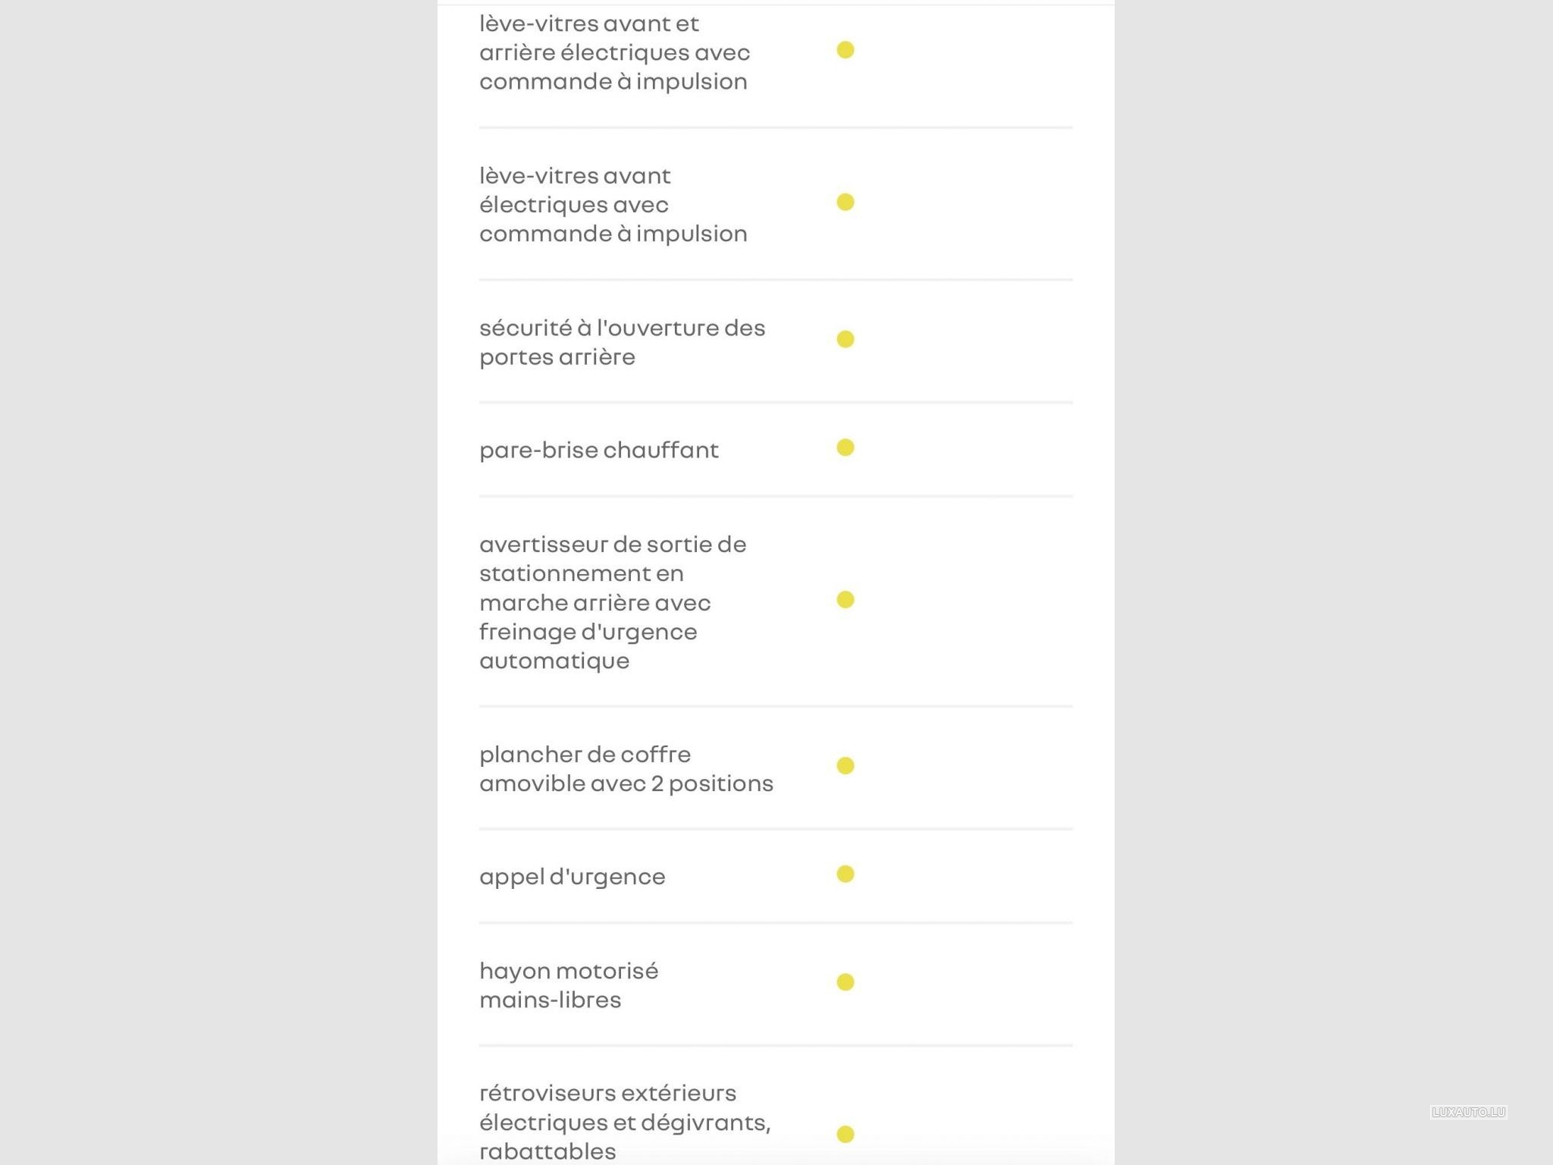Click yellow dot beside sécurité à l'ouverture des portes
This screenshot has width=1553, height=1165.
coord(845,339)
